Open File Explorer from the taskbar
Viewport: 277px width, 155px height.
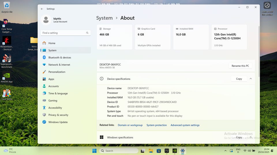pyautogui.click(x=151, y=151)
